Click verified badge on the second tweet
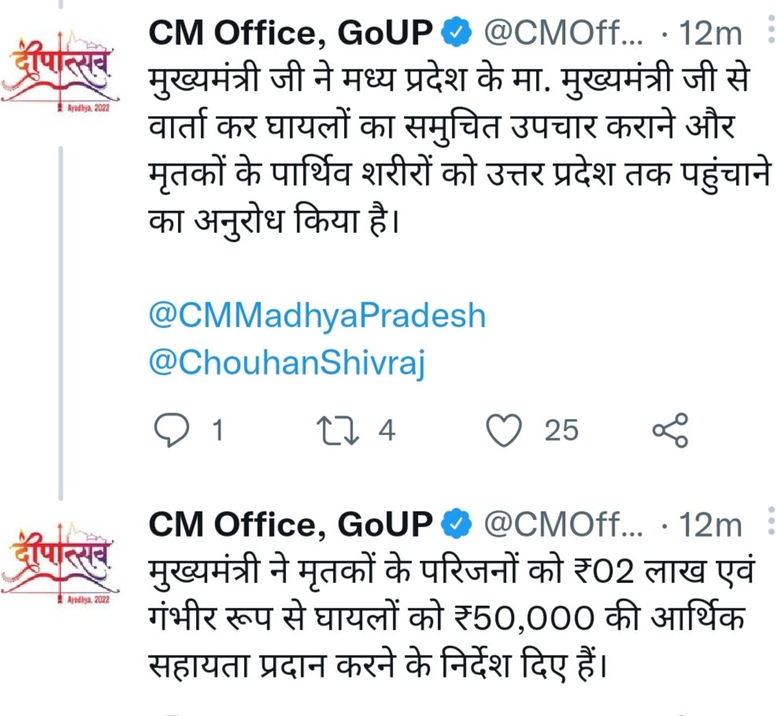This screenshot has width=777, height=716. [457, 525]
